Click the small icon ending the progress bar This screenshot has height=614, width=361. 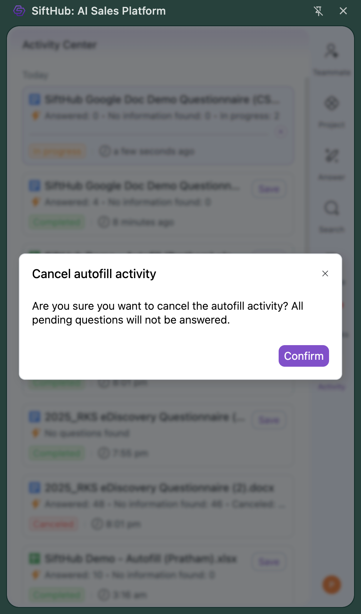click(281, 132)
